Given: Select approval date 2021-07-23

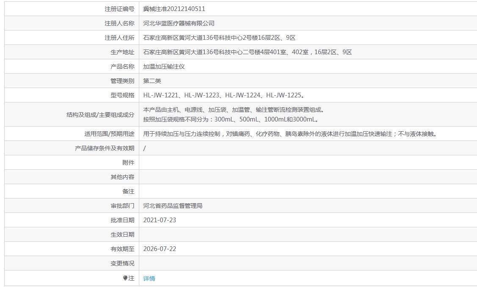Looking at the screenshot, I should [160, 220].
